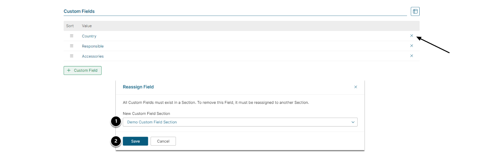Open the Accessories custom field link
Viewport: 484px width, 152px height.
point(93,56)
